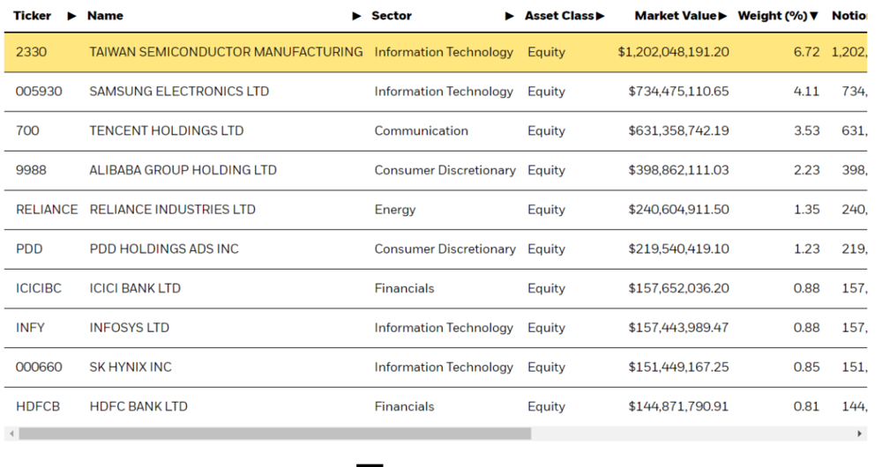Screen dimensions: 882x467
Task: Click weight value 0.85
Action: pos(807,367)
